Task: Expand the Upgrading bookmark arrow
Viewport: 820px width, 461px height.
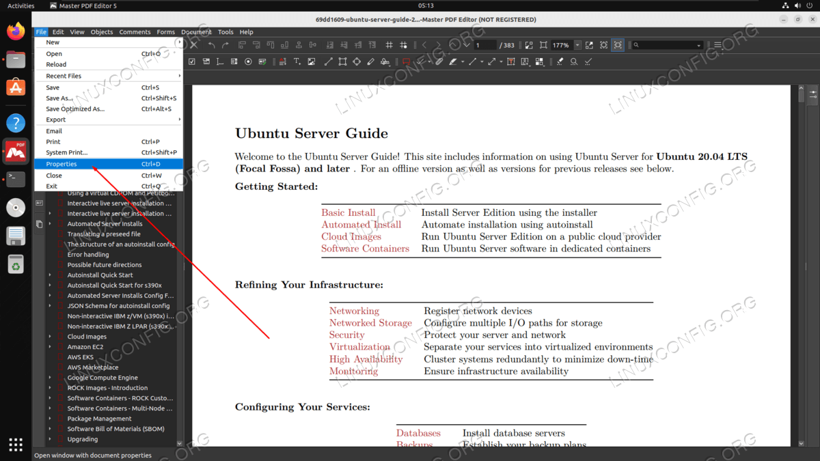Action: pos(50,439)
